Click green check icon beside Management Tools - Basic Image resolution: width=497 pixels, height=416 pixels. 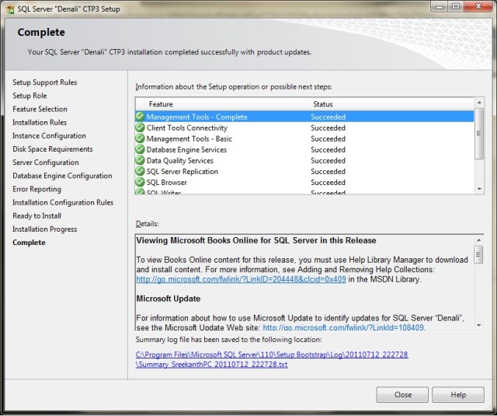pos(140,138)
